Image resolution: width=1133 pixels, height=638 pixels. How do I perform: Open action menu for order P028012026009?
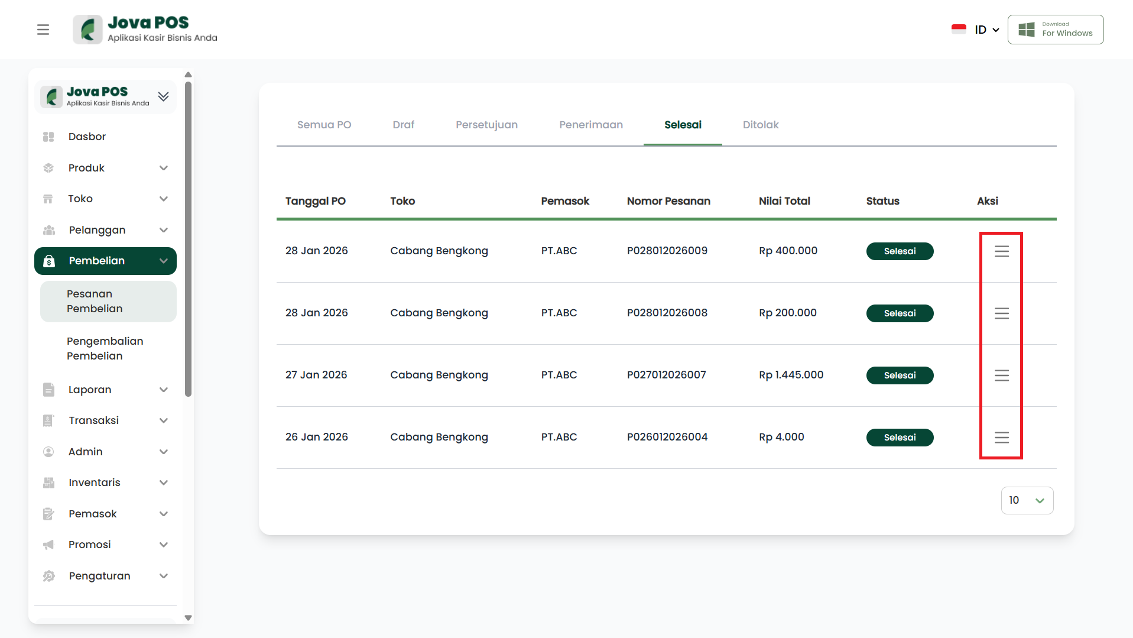[1001, 251]
